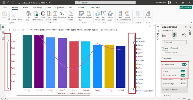This screenshot has height=100, width=193.
Task: Click the Format pane Search field
Action: [x=174, y=43]
